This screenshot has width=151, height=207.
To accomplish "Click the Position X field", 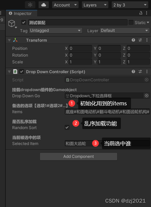I will click(80, 48).
